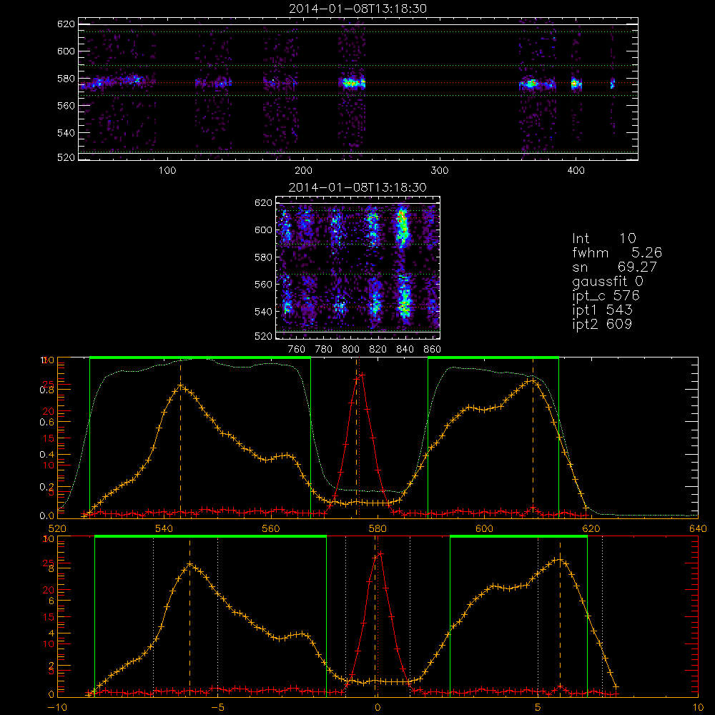This screenshot has height=715, width=715.
Task: Click red y-axis label 15 of bottom profile plot
Action: (49, 617)
